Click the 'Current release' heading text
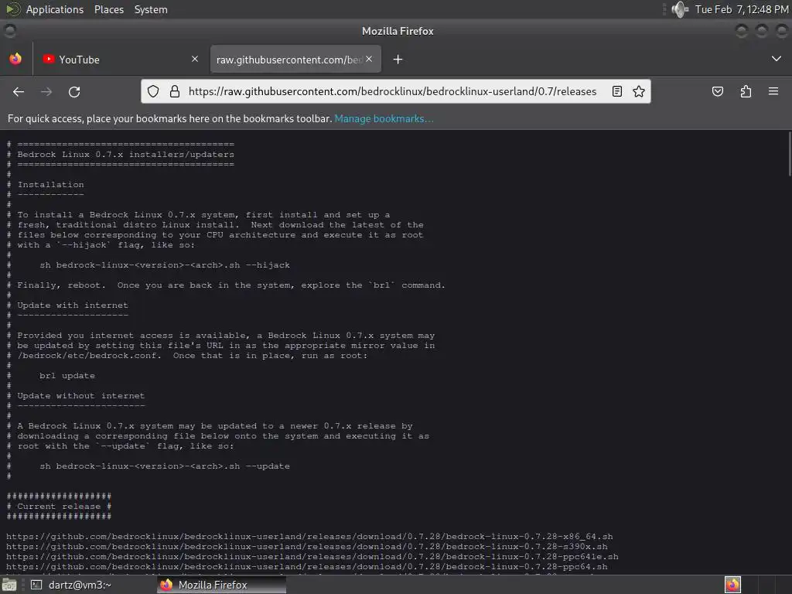This screenshot has height=594, width=792. coord(59,506)
